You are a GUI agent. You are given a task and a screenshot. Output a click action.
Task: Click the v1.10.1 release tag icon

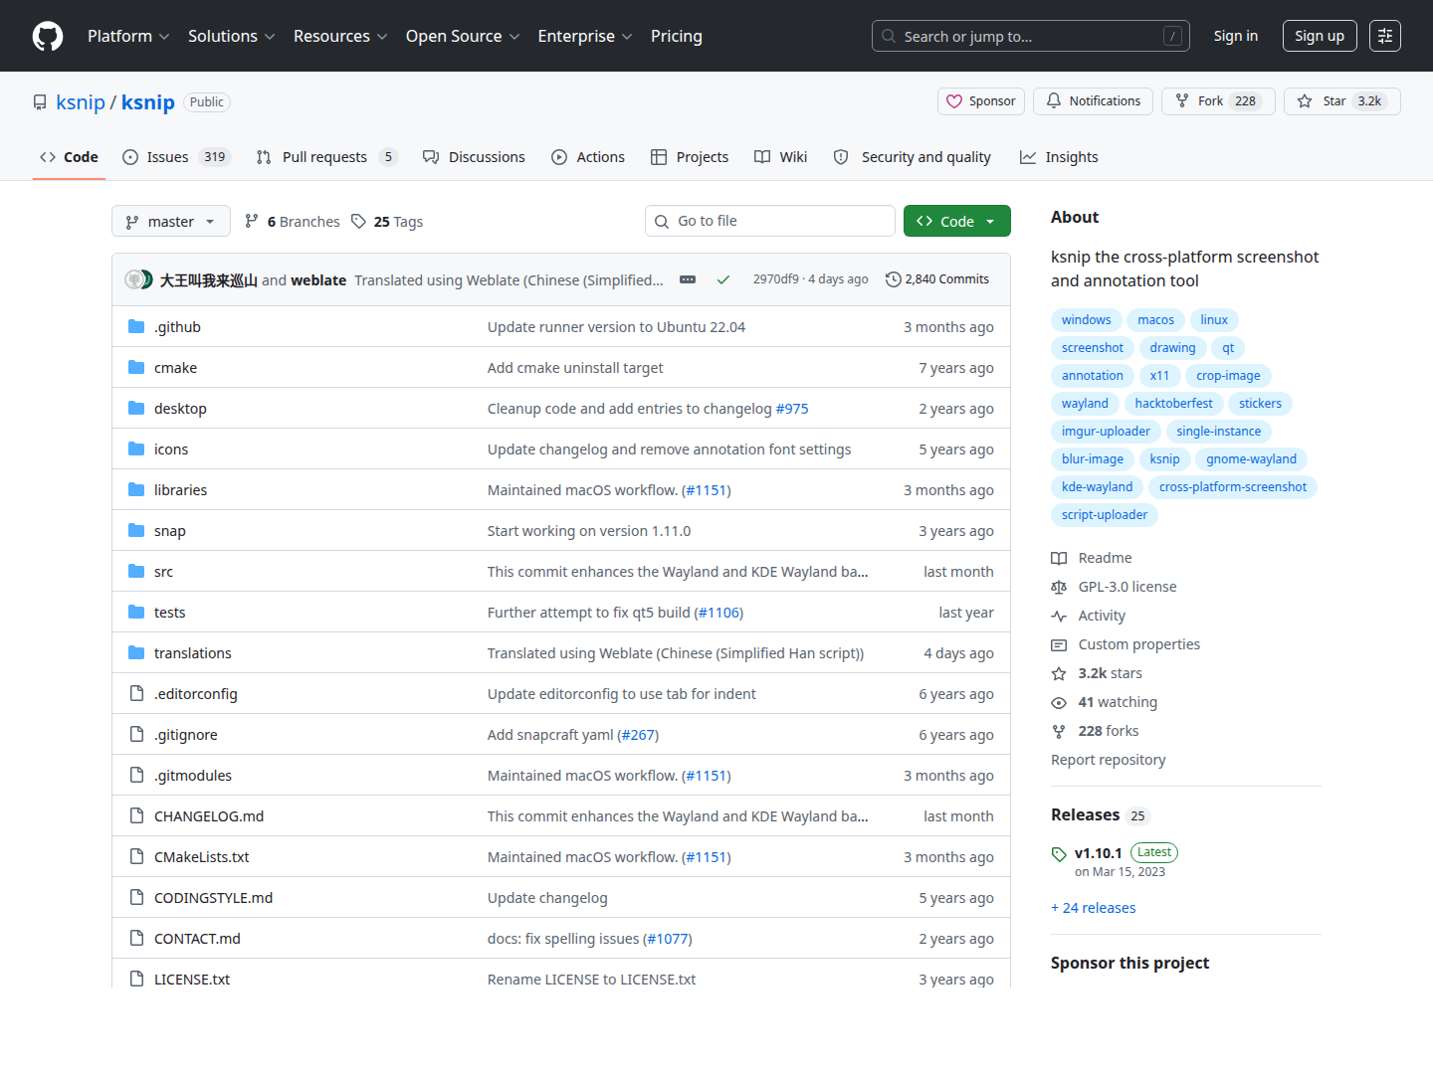[1059, 854]
